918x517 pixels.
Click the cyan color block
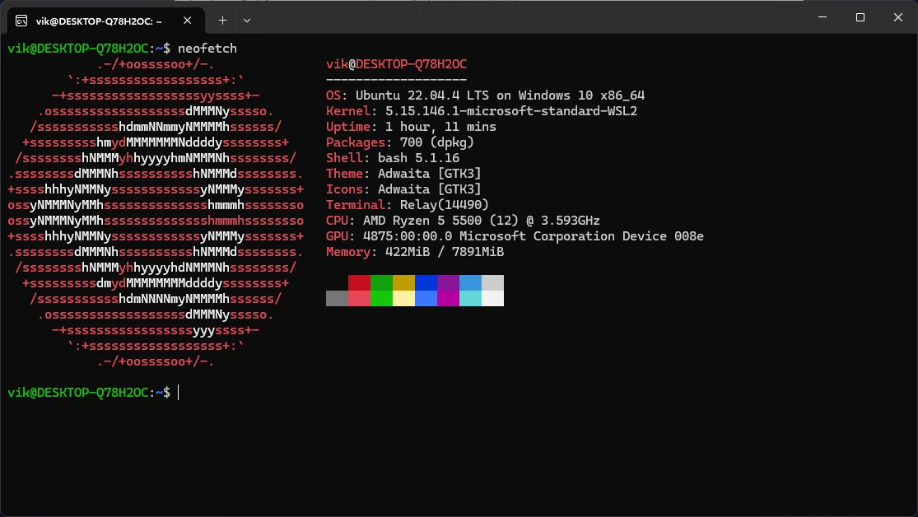pos(471,298)
